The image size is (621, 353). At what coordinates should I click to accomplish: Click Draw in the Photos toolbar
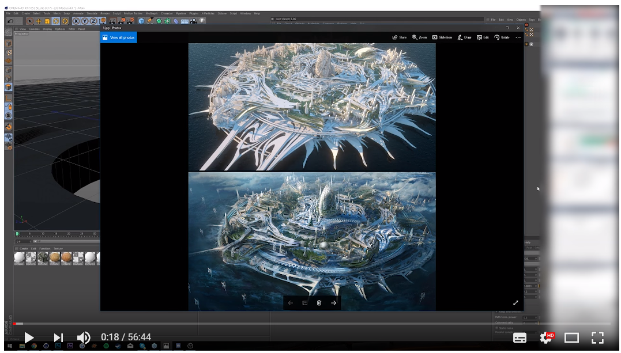click(x=464, y=37)
